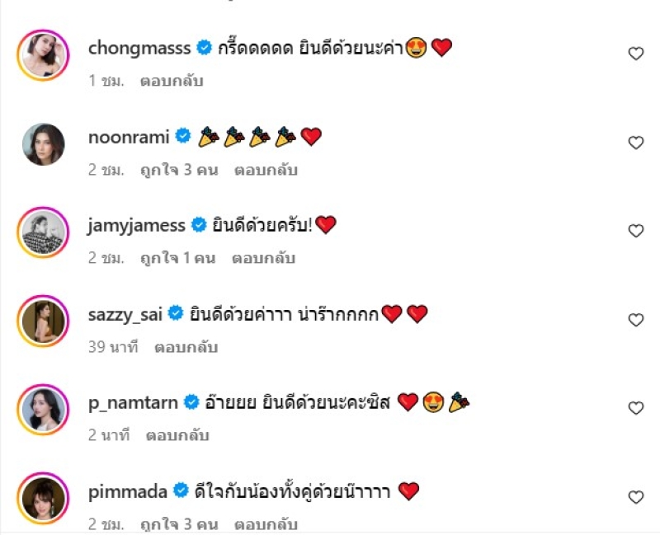The width and height of the screenshot is (660, 535).
Task: Tap the heart on jamyjamess's comment
Action: (x=635, y=231)
